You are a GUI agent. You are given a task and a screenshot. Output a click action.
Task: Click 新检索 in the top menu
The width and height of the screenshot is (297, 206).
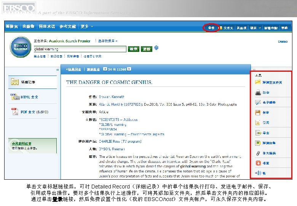click(12, 26)
